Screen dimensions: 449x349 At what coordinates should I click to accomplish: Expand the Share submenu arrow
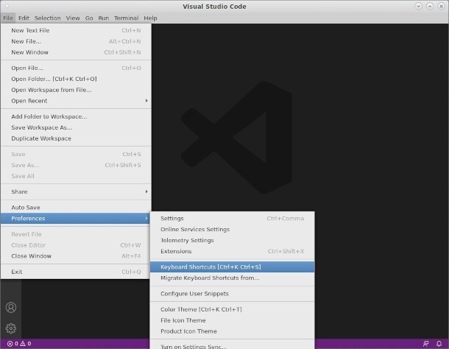(146, 191)
